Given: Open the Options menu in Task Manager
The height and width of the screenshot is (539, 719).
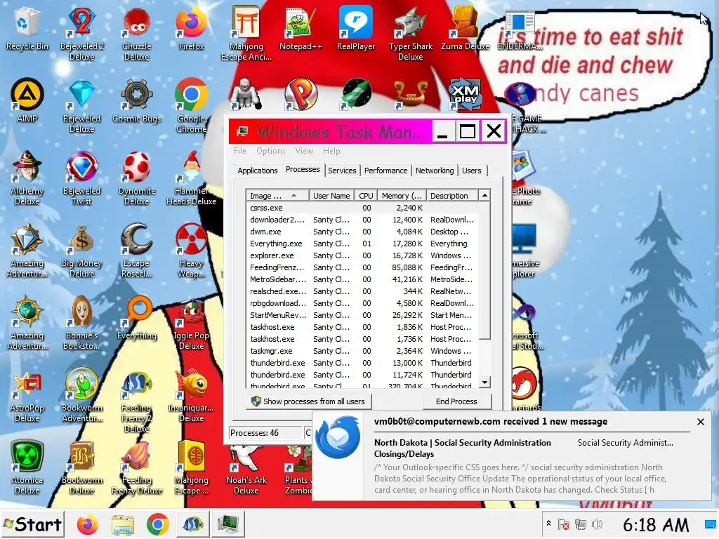Looking at the screenshot, I should point(271,151).
